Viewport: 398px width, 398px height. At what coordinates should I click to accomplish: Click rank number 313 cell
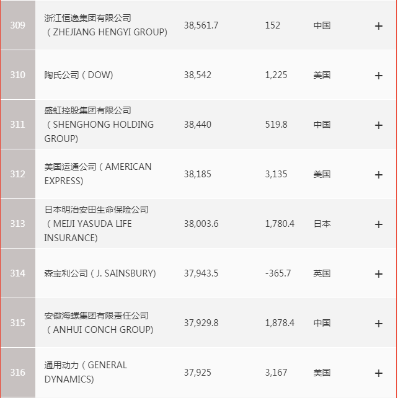[x=18, y=224]
